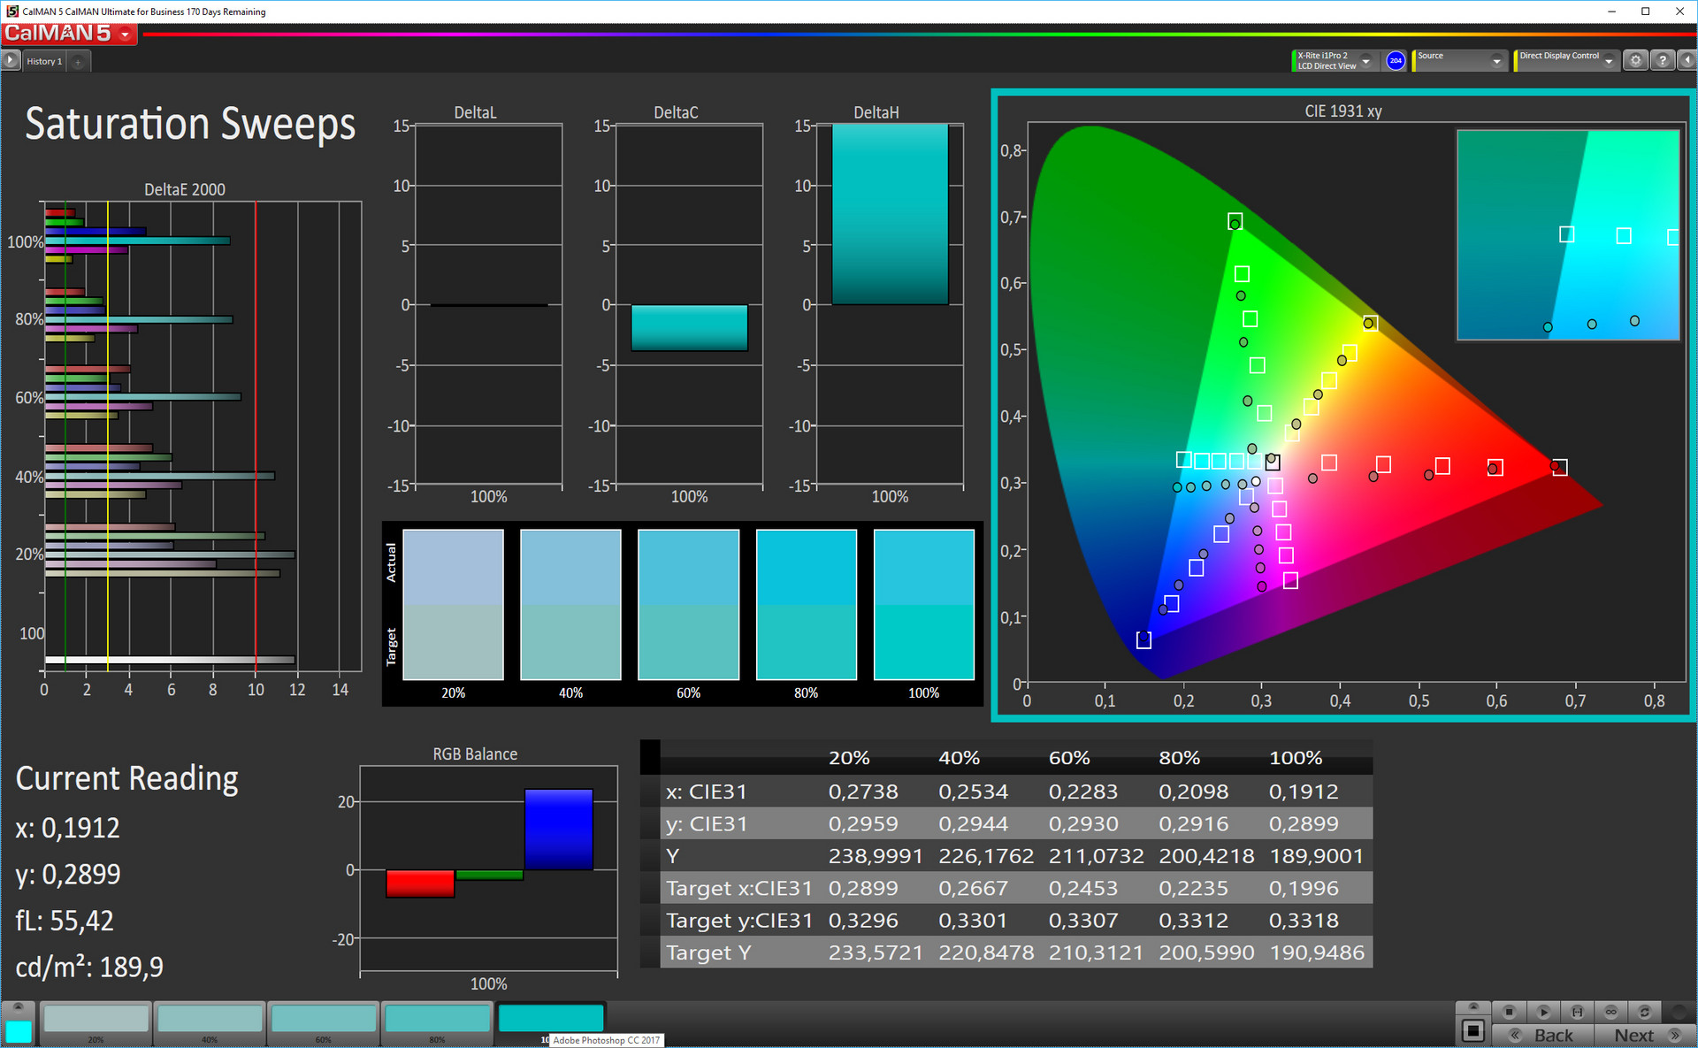This screenshot has width=1698, height=1048.
Task: Add a new history tab
Action: [78, 61]
